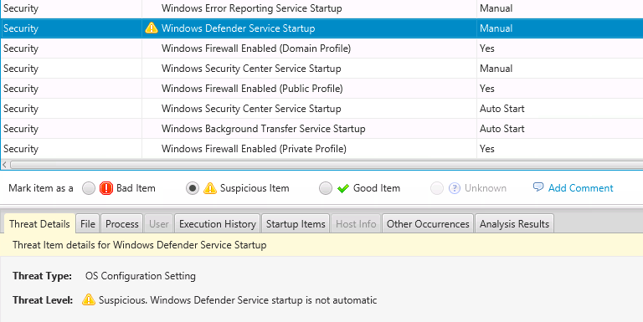The image size is (643, 322).
Task: Mark item using Good Item radio button
Action: 326,188
